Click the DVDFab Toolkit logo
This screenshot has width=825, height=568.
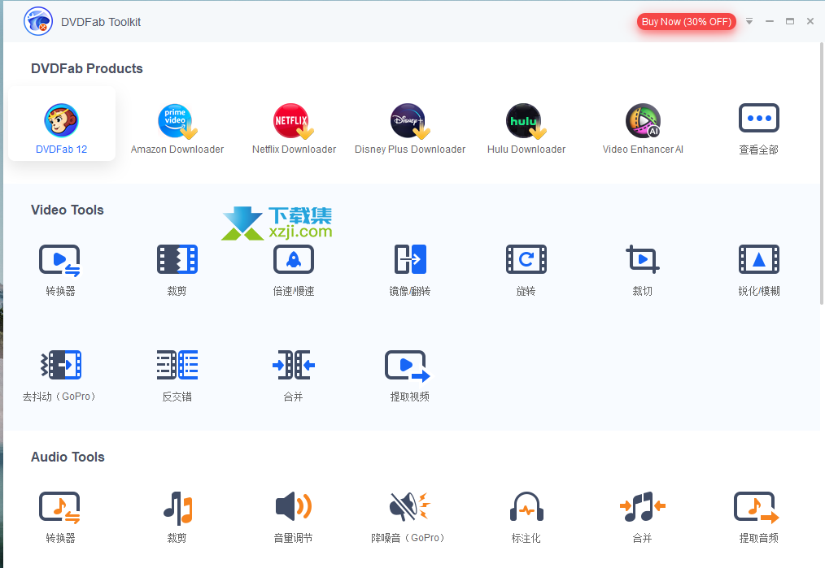point(38,22)
